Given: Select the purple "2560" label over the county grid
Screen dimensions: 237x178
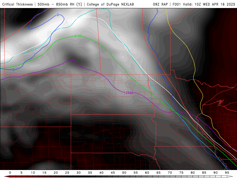Looking at the screenshot, I should click(129, 93).
